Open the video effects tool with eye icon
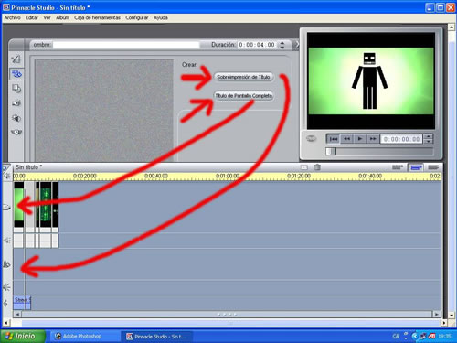The width and height of the screenshot is (457, 343). pos(16,132)
